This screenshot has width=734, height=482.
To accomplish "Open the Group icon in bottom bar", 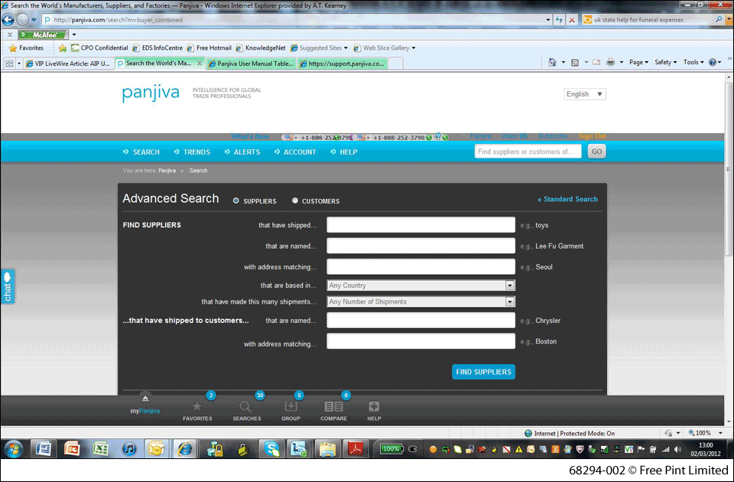I will point(291,407).
